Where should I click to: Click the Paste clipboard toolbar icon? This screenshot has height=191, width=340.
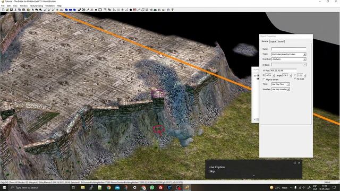tap(23, 10)
